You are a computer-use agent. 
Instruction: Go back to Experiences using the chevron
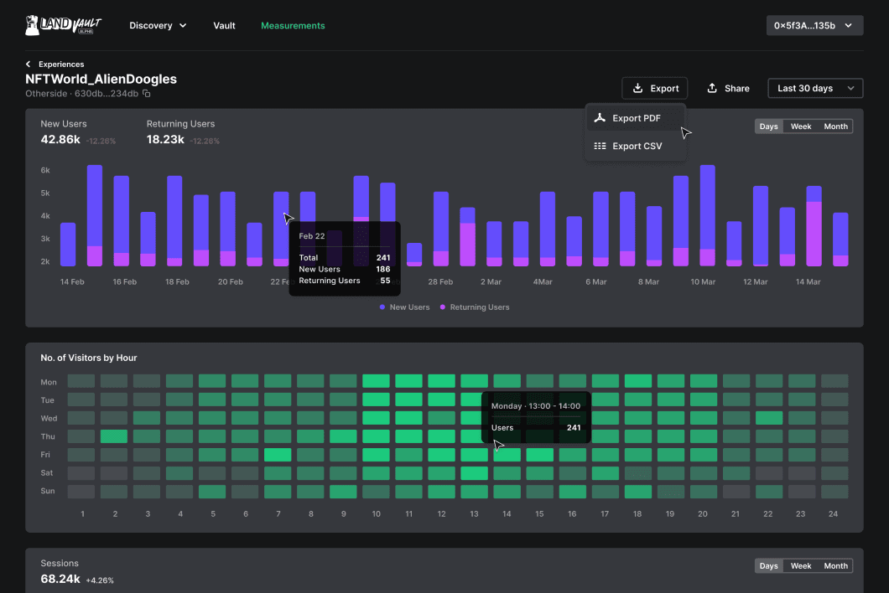29,64
